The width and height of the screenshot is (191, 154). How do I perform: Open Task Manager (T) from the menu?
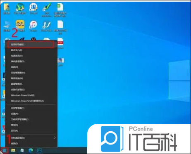pyautogui.click(x=31, y=108)
